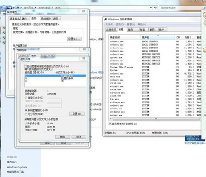Select the 控制面板 breadcrumb

pyautogui.click(x=28, y=7)
